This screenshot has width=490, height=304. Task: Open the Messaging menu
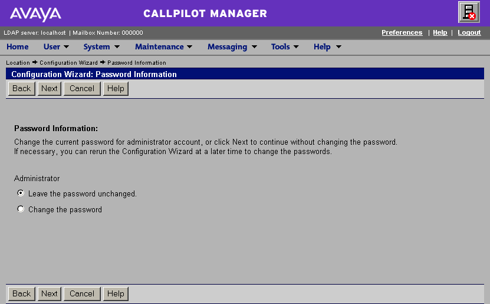227,46
